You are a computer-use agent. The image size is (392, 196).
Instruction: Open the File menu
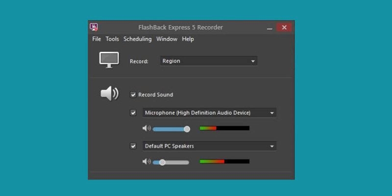point(97,39)
